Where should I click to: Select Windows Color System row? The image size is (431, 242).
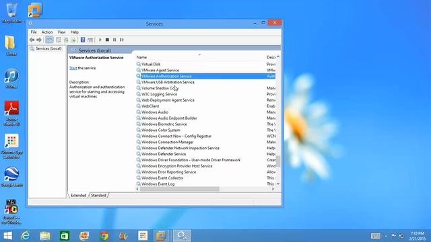205,130
